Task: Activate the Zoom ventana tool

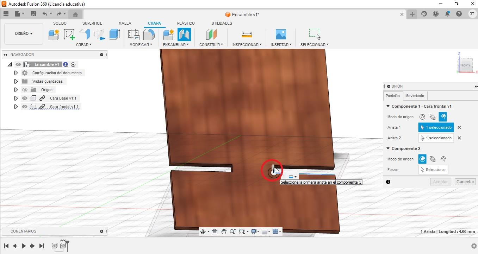Action: (242, 231)
